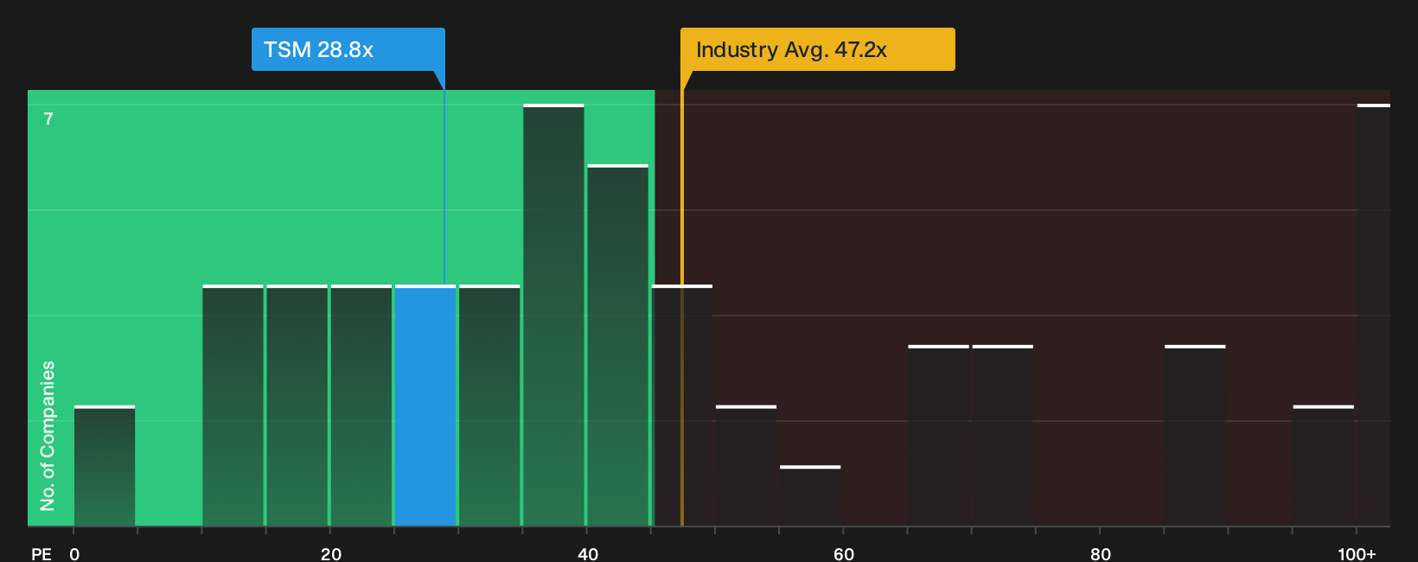Click the x-axis label 0
The height and width of the screenshot is (562, 1418).
tap(74, 553)
